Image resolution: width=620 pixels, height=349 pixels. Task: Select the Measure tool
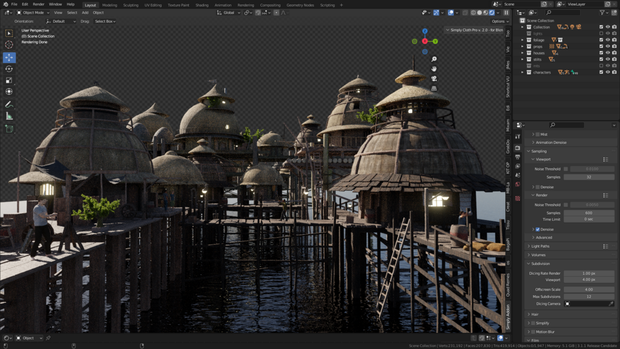point(9,116)
